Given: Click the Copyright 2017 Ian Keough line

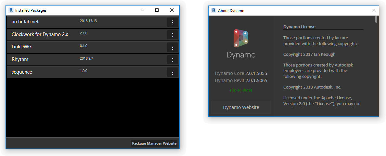Looking at the screenshot, I should point(309,54).
